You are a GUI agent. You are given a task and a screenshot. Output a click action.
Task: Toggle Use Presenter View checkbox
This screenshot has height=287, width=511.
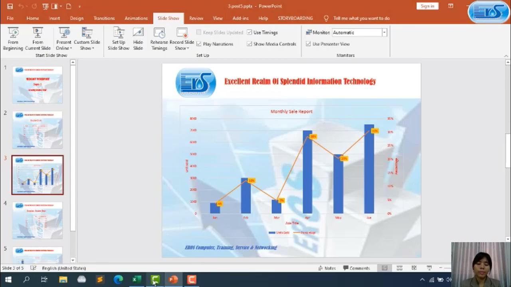point(308,44)
